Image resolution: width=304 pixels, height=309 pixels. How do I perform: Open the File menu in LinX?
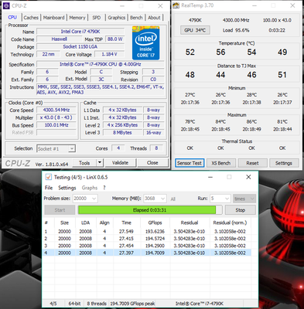click(49, 188)
